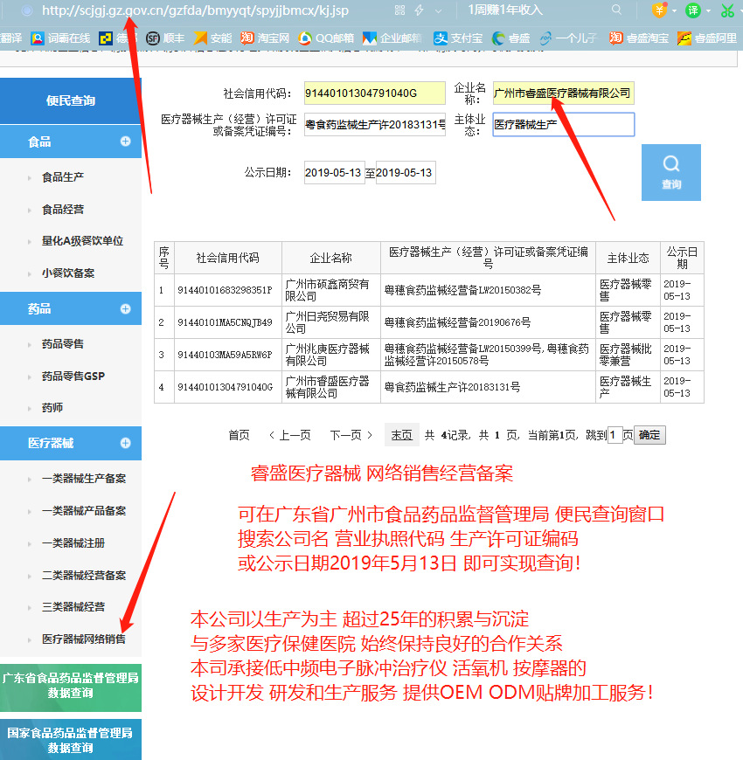743x760 pixels.
Task: Open 企业邮箱 bookmark
Action: pos(392,38)
